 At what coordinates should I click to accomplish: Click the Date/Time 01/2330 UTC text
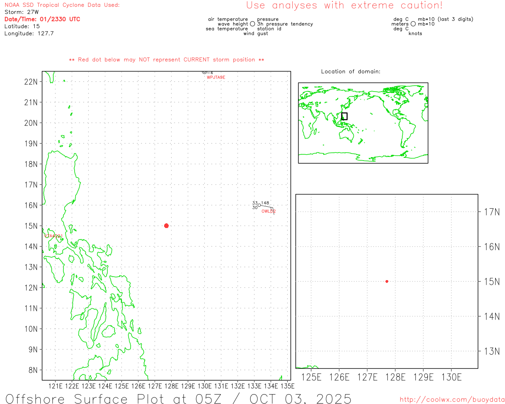click(x=42, y=19)
